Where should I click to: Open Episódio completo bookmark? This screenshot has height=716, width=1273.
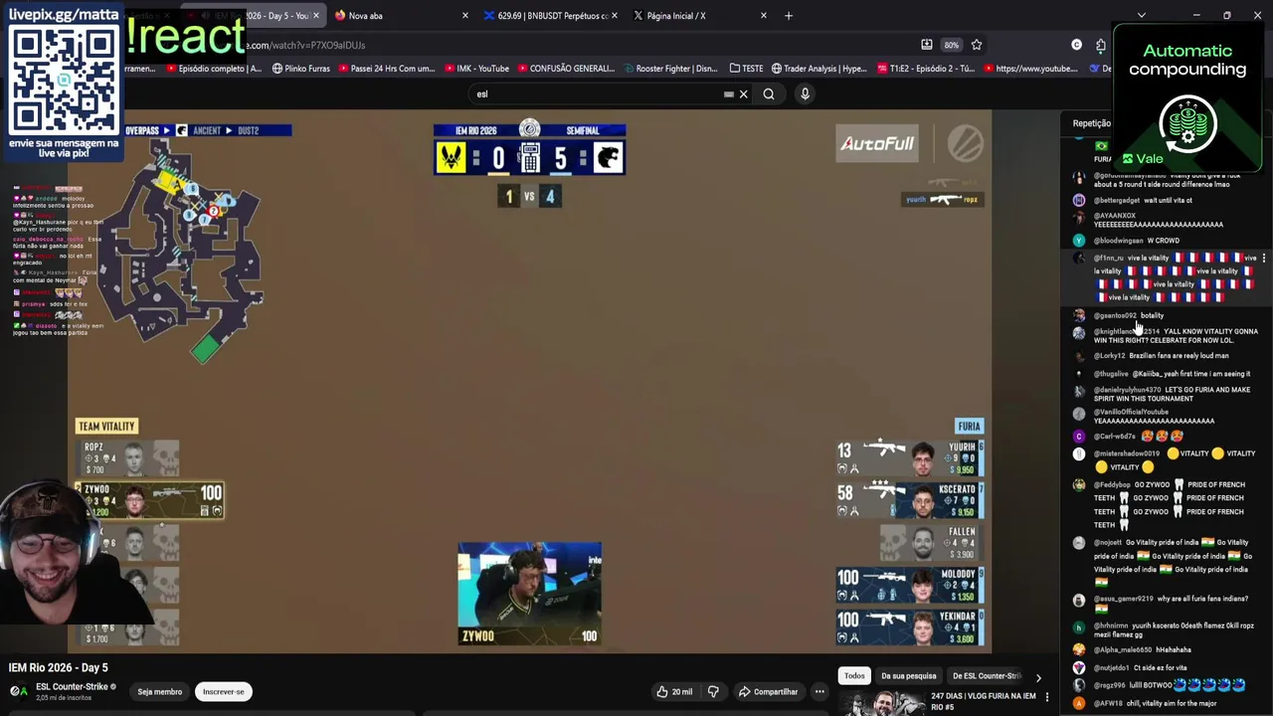(x=214, y=69)
